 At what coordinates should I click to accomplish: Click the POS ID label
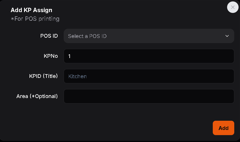49,36
